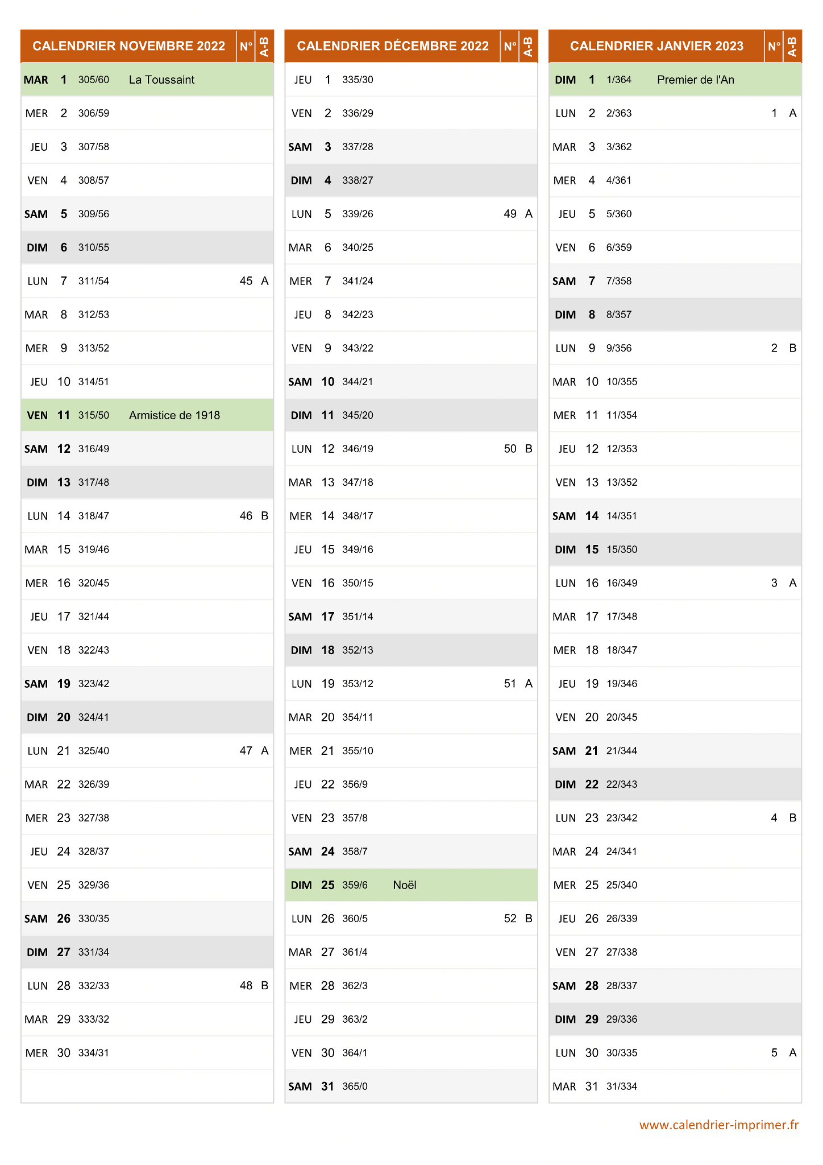Select Tuesday January 31 row
This screenshot has height=1165, width=823.
(675, 1086)
